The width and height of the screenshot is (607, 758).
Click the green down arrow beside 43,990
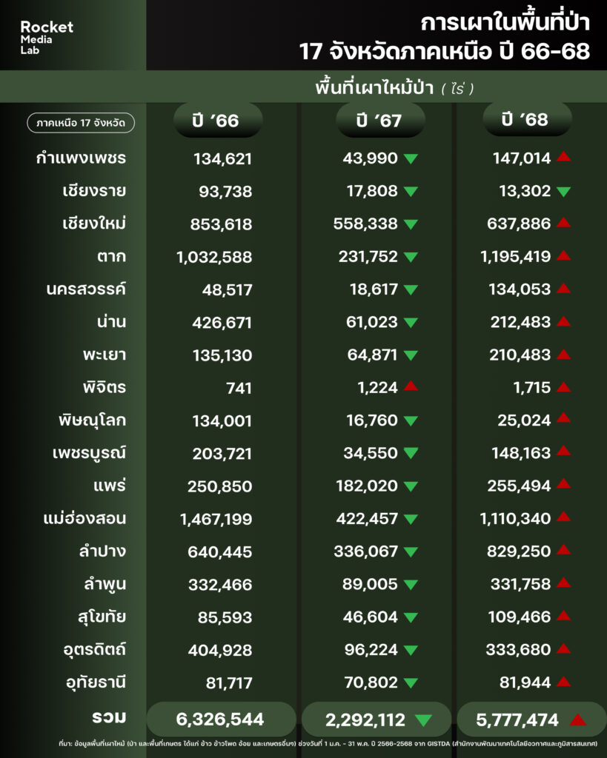[x=411, y=158]
